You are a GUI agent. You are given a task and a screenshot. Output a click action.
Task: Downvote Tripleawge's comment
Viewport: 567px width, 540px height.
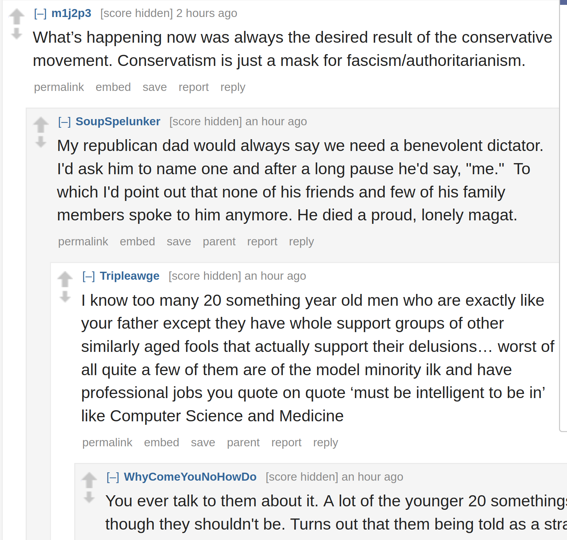(x=65, y=297)
